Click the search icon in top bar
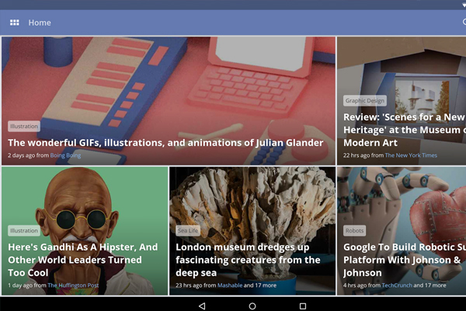Screen dimensions: 466x311 coord(464,22)
